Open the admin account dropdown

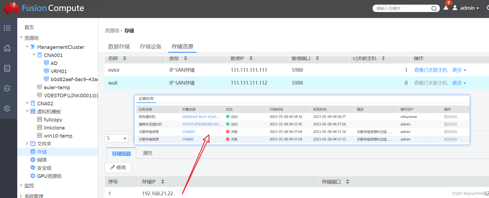coord(470,8)
